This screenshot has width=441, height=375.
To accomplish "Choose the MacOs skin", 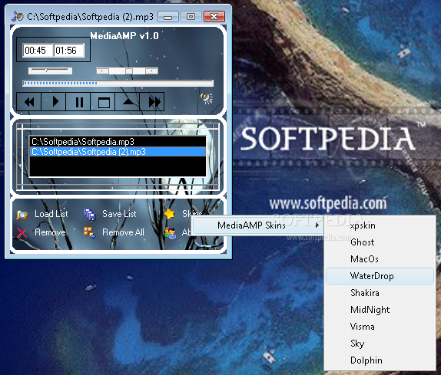I will click(380, 259).
